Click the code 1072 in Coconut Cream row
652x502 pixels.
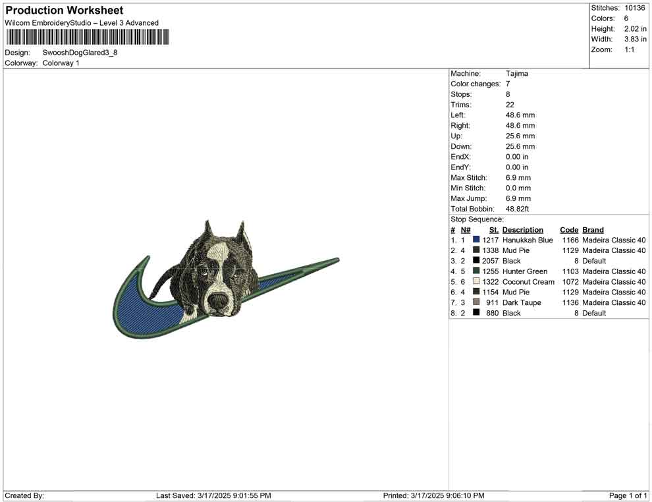pyautogui.click(x=570, y=281)
